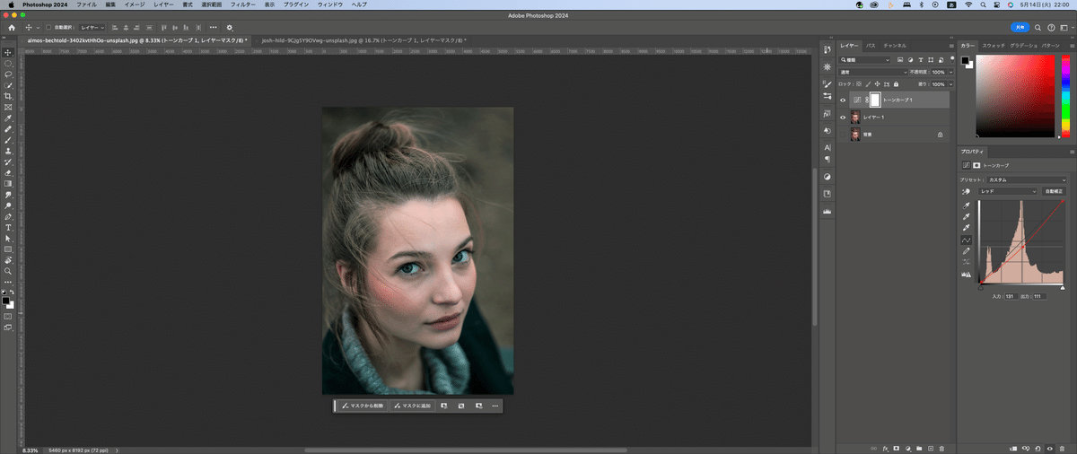The height and width of the screenshot is (454, 1077).
Task: Open the フィルター menu in menu bar
Action: 242,4
